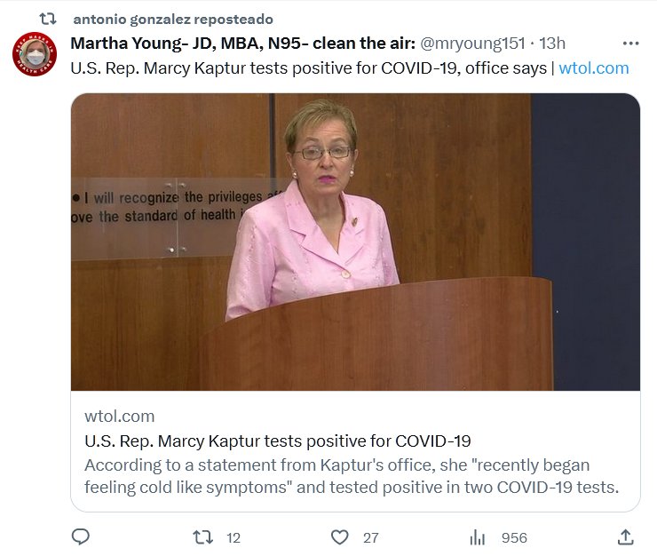Open the tweet's 13h timestamp permalink
Viewport: 657px width, 556px height.
pos(552,44)
